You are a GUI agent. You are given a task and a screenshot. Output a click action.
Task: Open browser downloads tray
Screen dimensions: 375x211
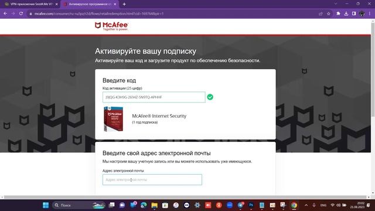click(x=346, y=13)
